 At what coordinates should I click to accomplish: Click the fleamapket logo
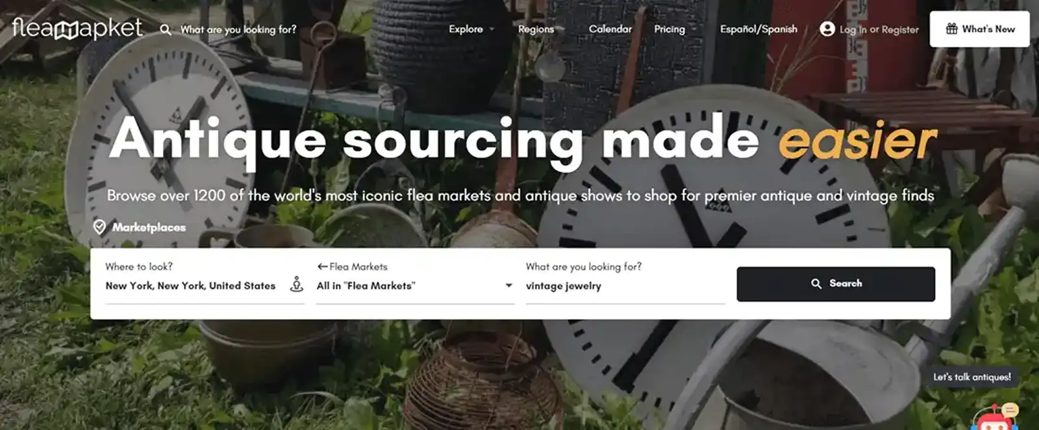pos(77,28)
